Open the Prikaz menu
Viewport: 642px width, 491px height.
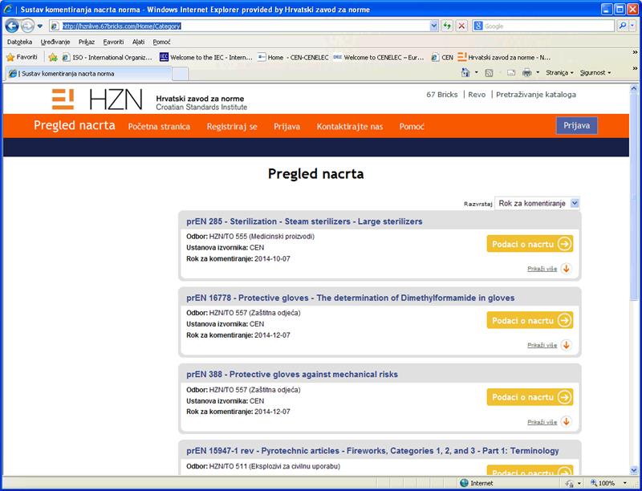coord(87,42)
